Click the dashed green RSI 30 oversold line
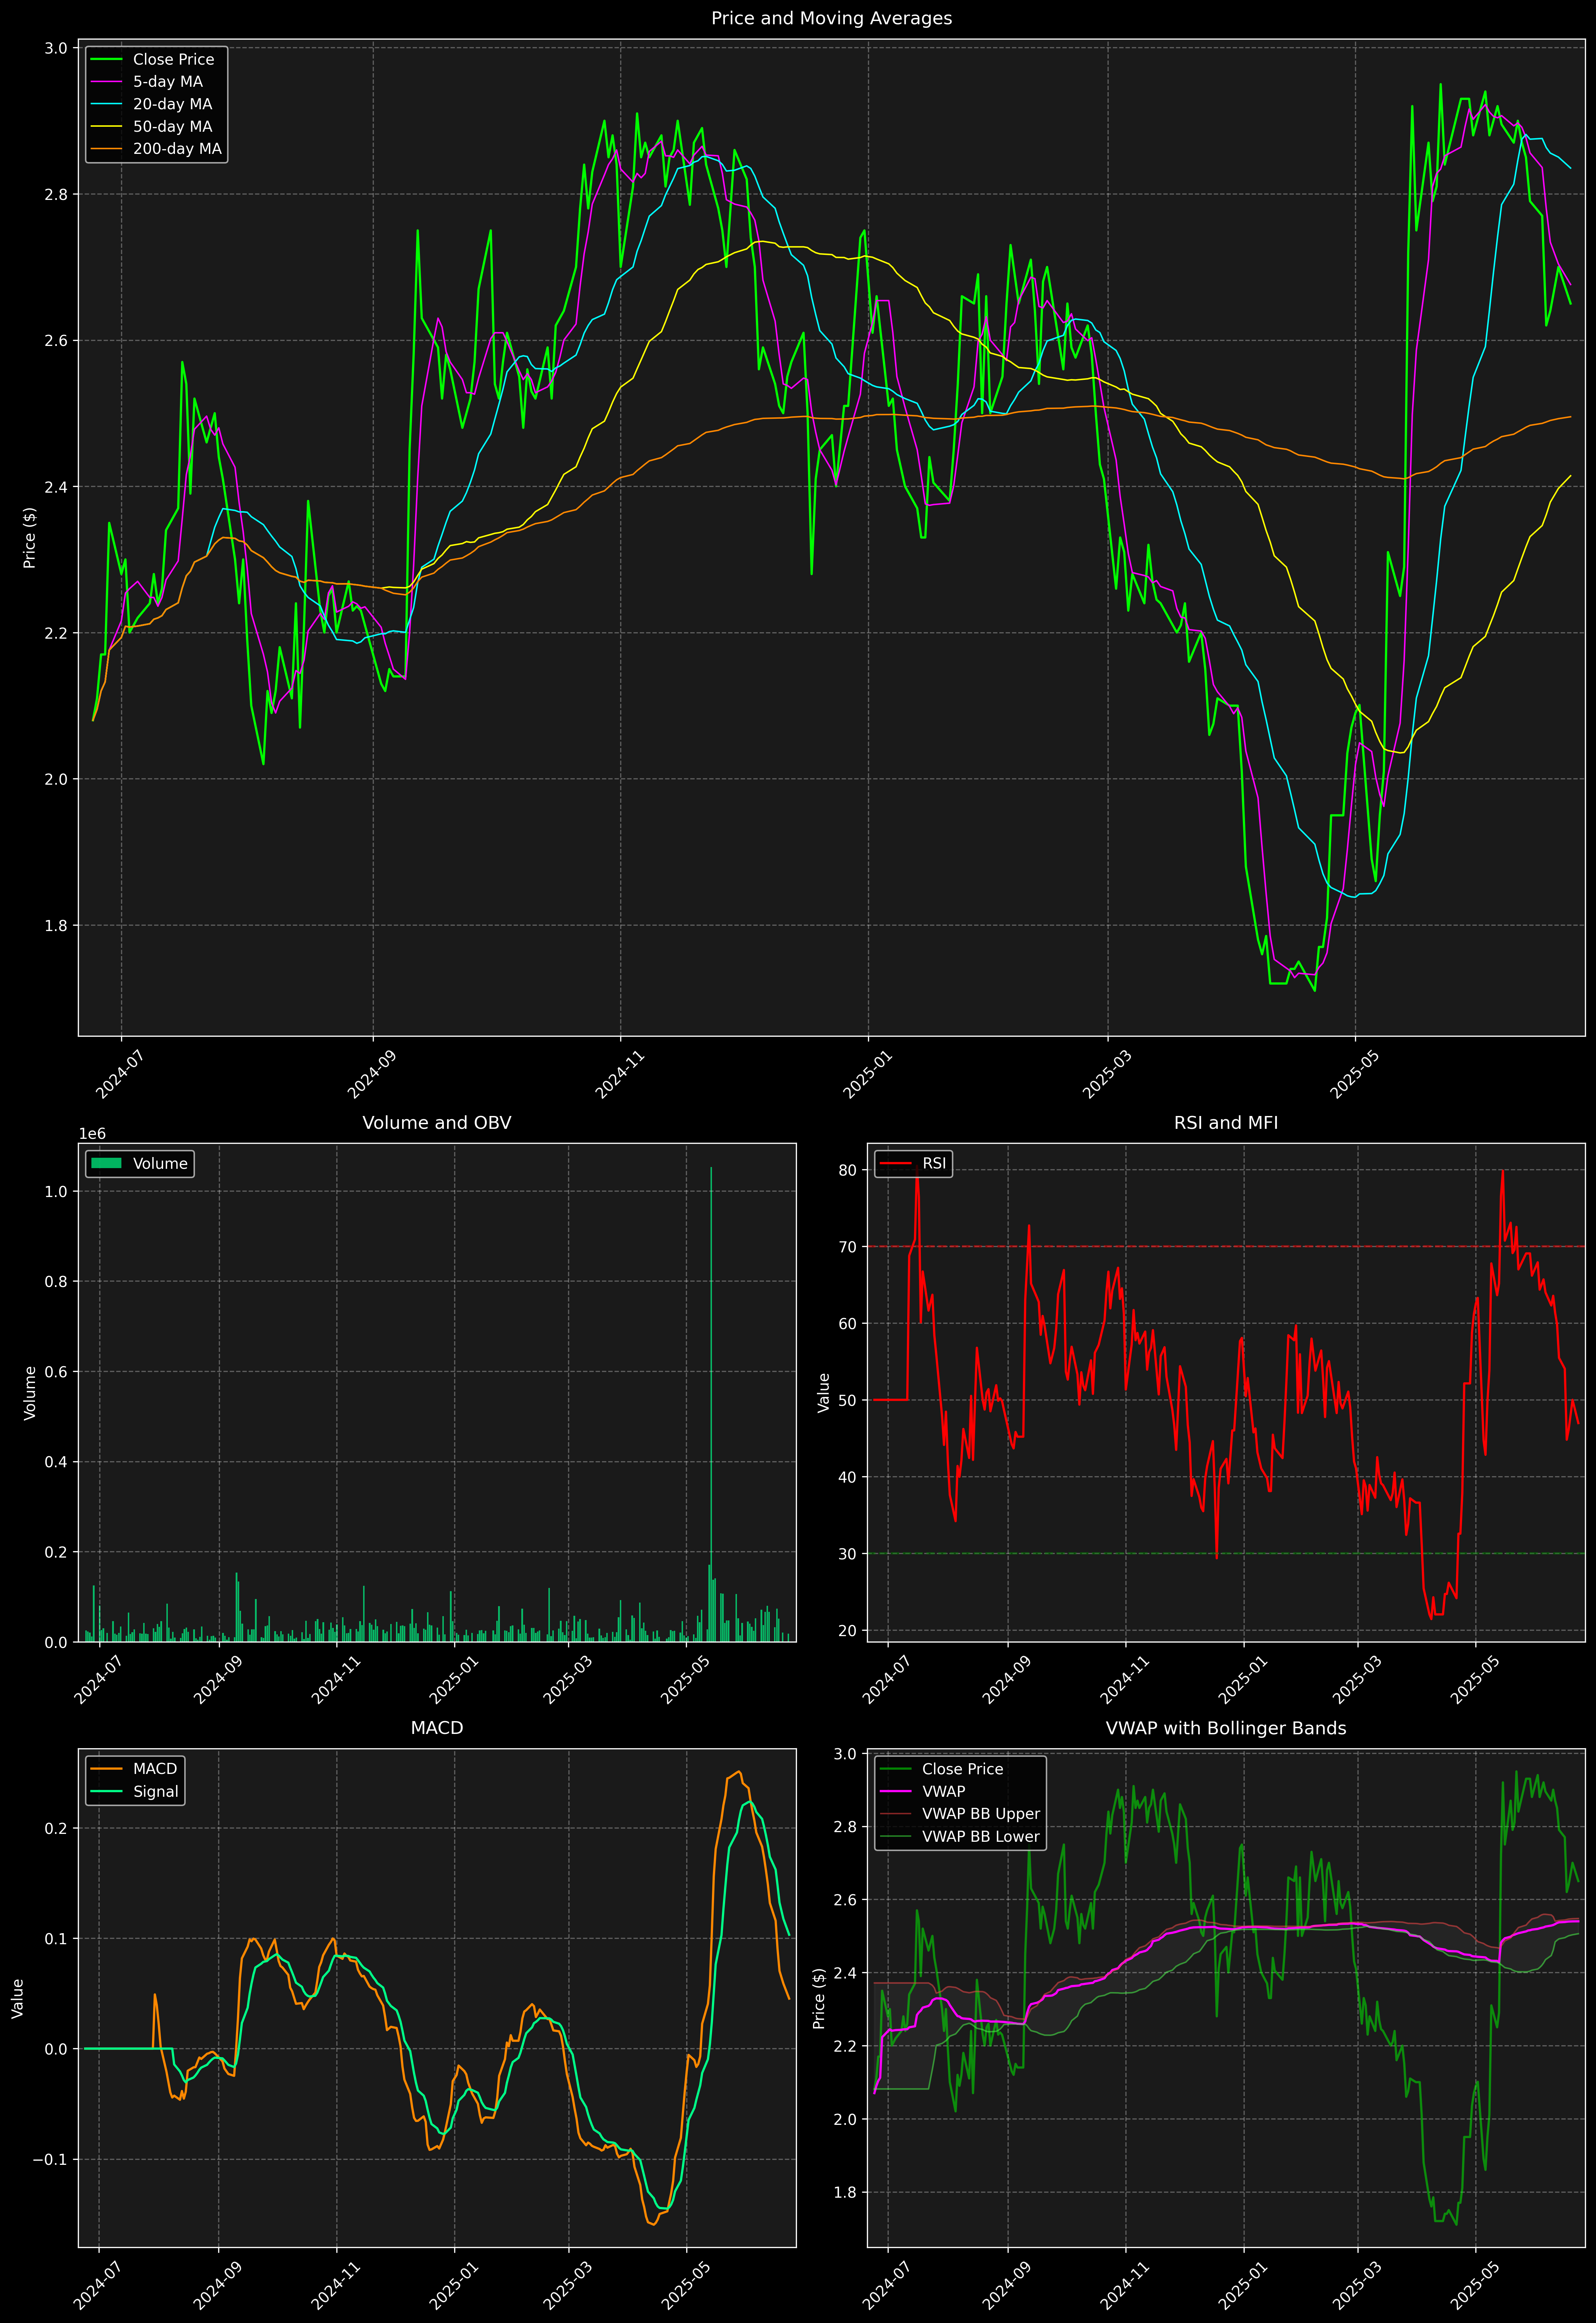1596x2323 pixels. pyautogui.click(x=1226, y=1553)
